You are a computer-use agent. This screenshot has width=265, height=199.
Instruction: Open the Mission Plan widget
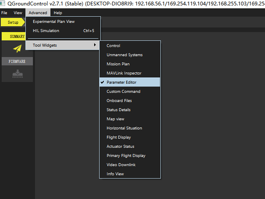coord(130,64)
